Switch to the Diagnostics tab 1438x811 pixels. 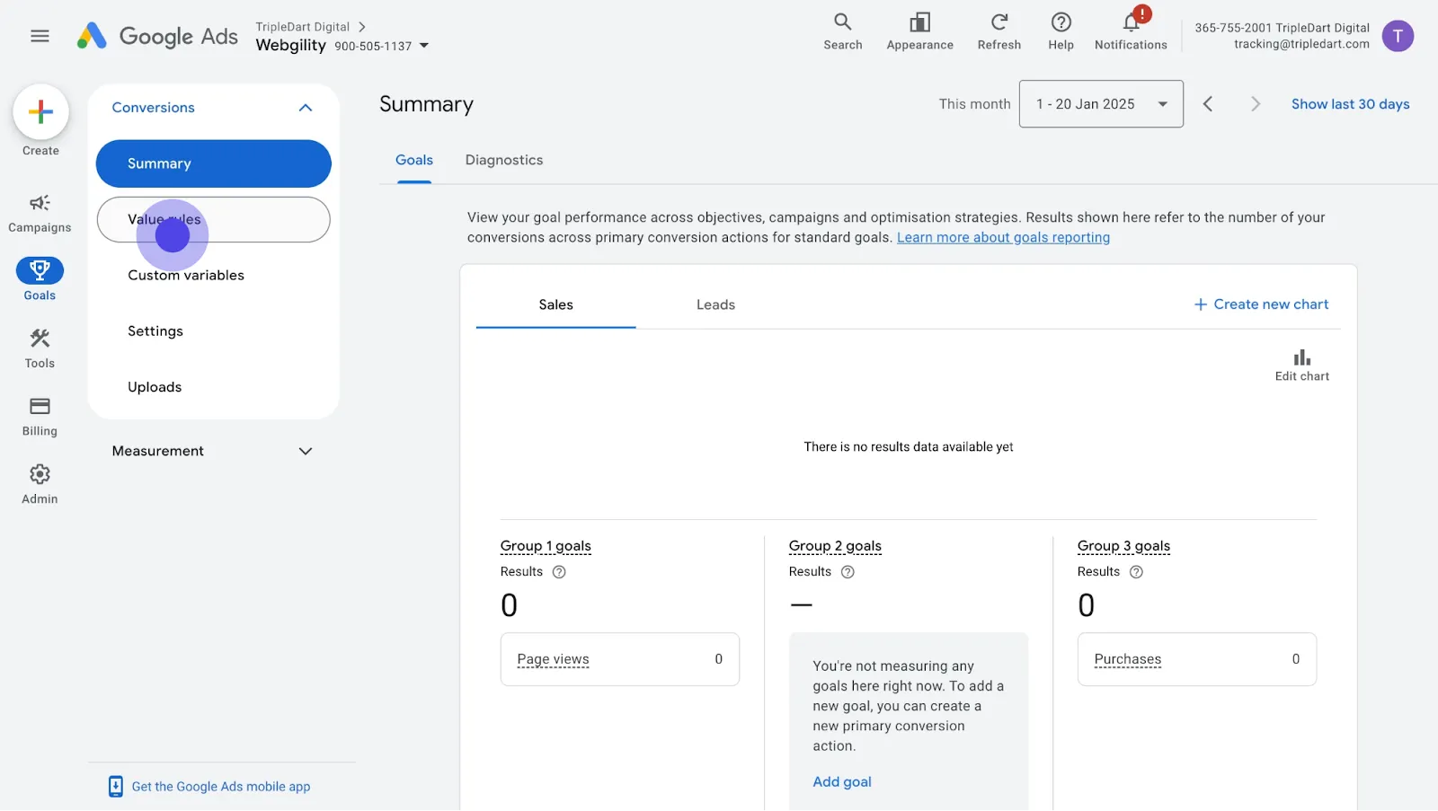[x=504, y=160]
